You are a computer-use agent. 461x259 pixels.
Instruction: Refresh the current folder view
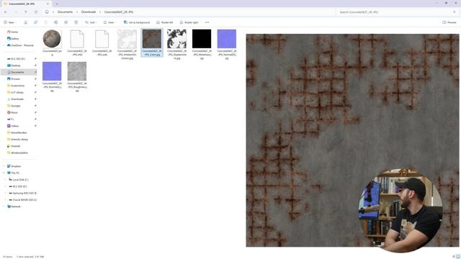[36, 12]
